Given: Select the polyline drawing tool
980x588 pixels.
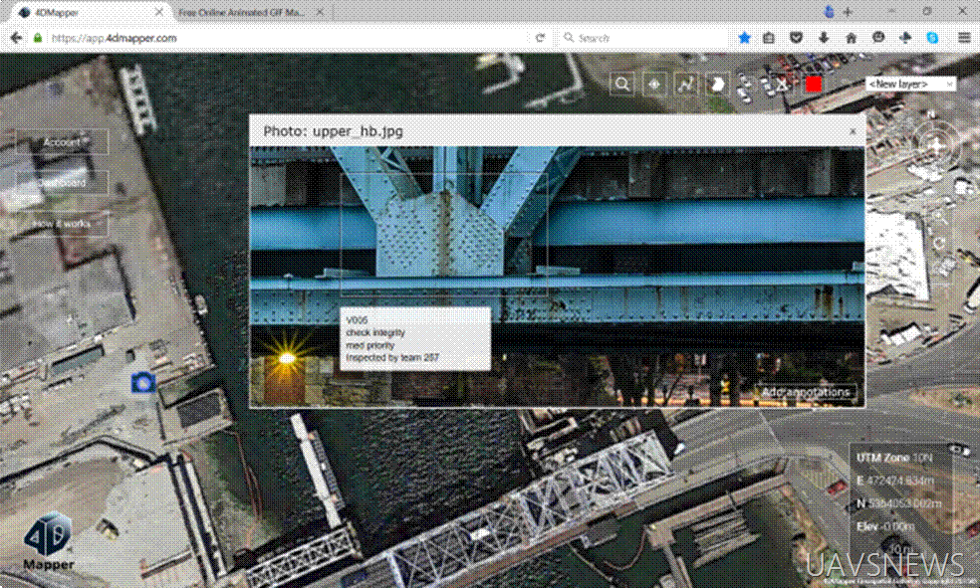Looking at the screenshot, I should point(685,85).
